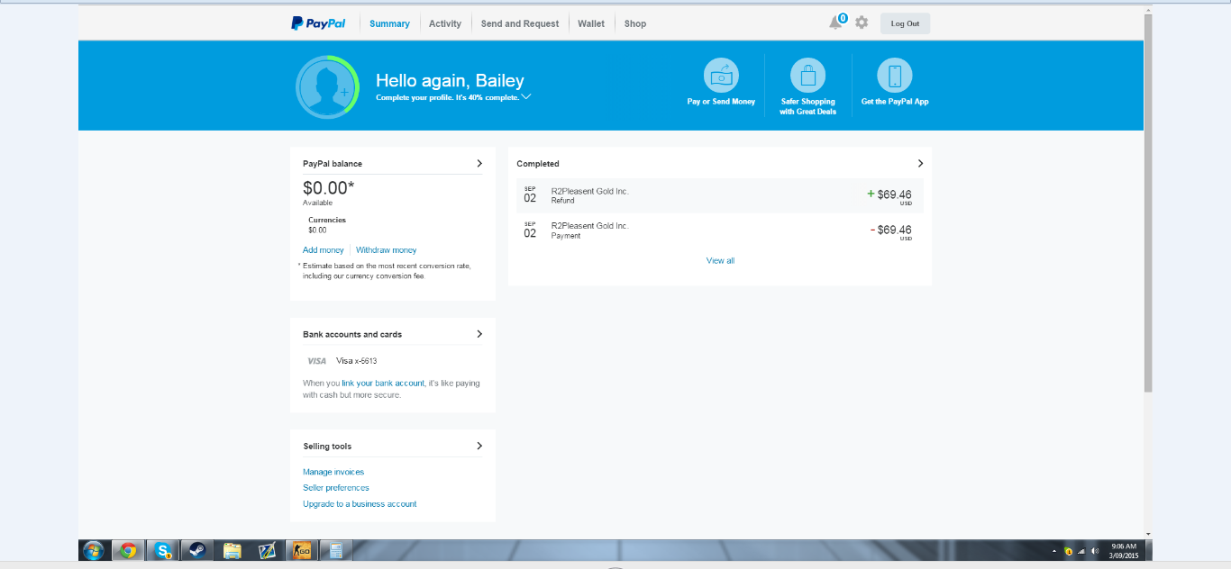Click the -$69.46 payment amount
This screenshot has height=569, width=1231.
tap(890, 230)
